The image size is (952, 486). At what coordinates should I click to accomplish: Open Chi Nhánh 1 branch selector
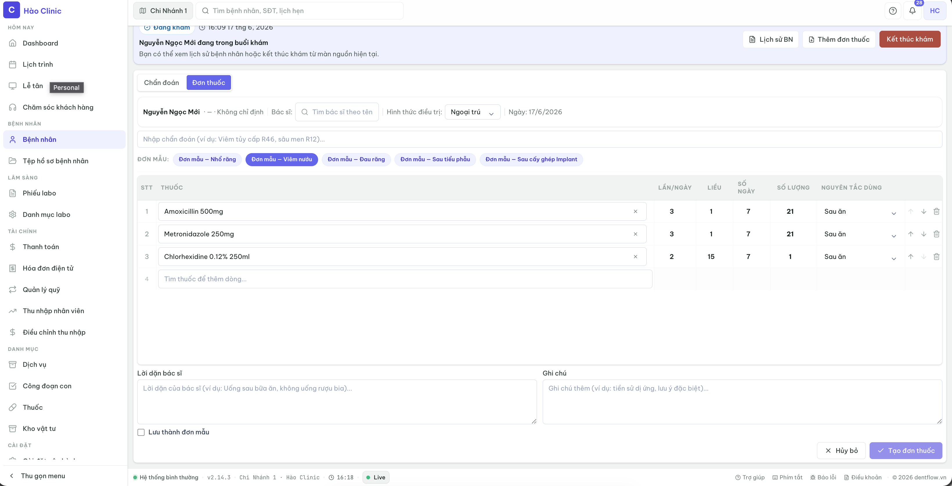[x=163, y=11]
